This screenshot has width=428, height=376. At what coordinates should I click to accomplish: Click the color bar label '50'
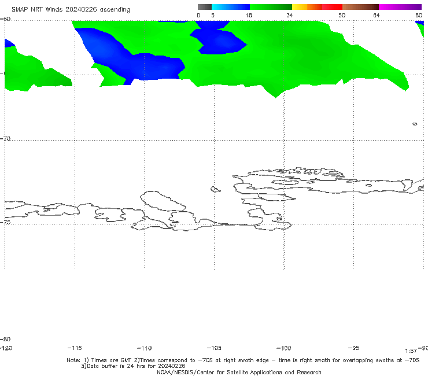(x=342, y=15)
